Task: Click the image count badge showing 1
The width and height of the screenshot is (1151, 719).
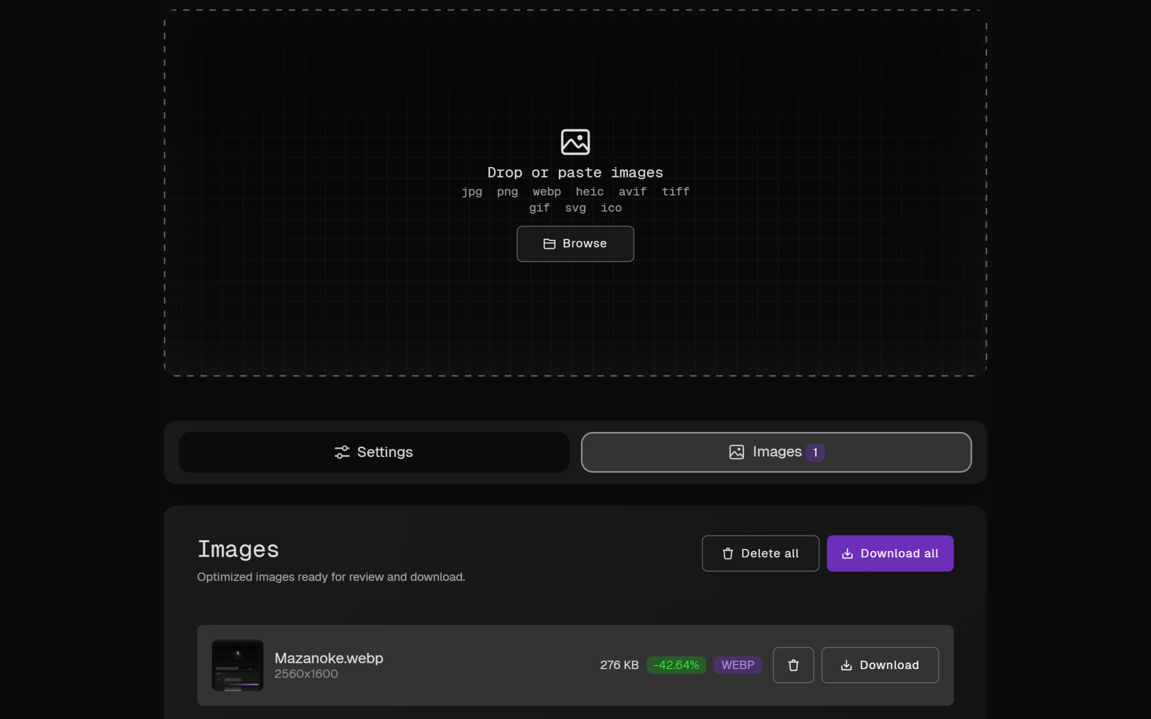Action: click(x=815, y=452)
